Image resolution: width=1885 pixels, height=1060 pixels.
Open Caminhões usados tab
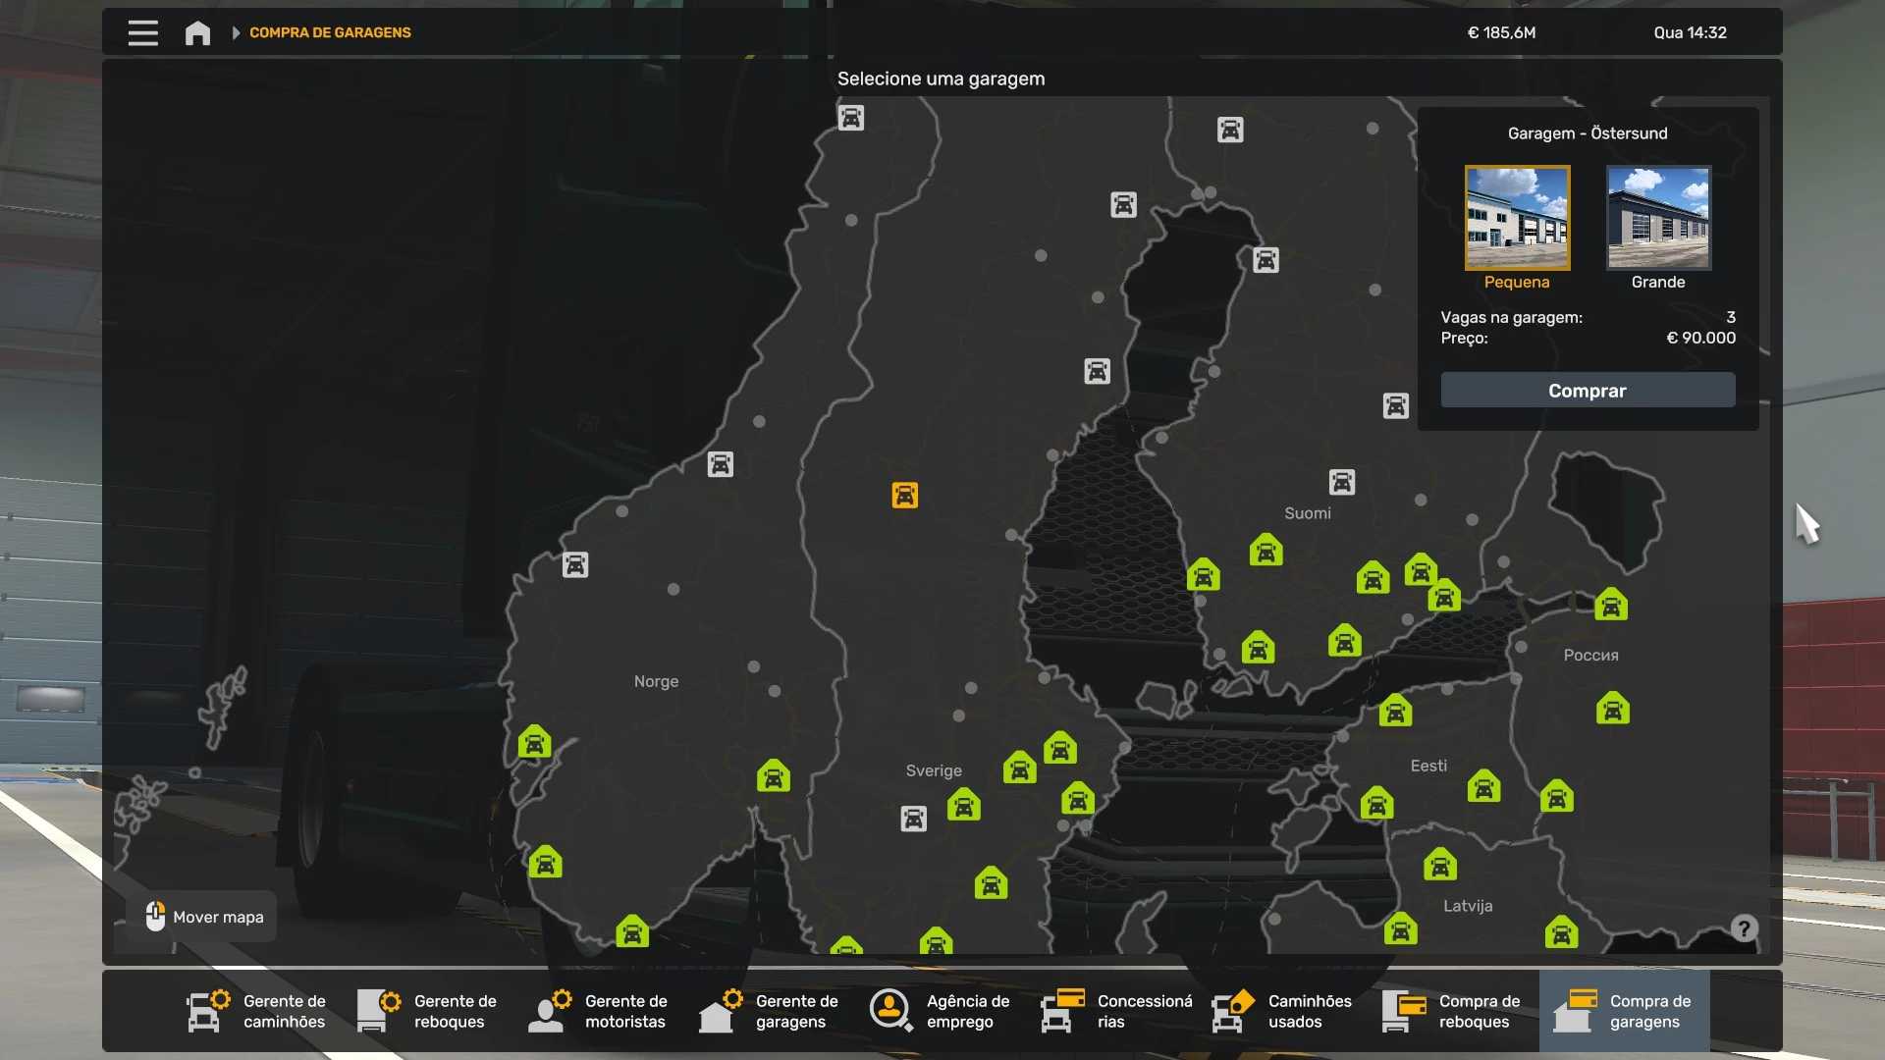click(x=1282, y=1011)
